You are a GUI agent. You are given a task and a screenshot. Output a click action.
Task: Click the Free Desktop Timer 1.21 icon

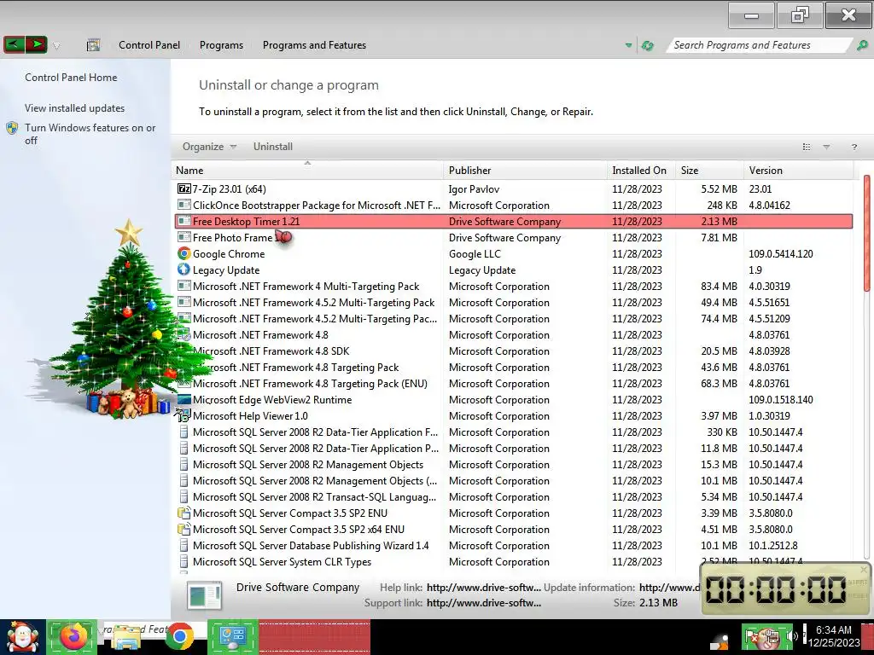pos(184,221)
